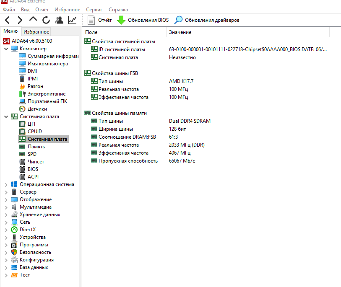Collapse the Системная плата parent node

6,116
